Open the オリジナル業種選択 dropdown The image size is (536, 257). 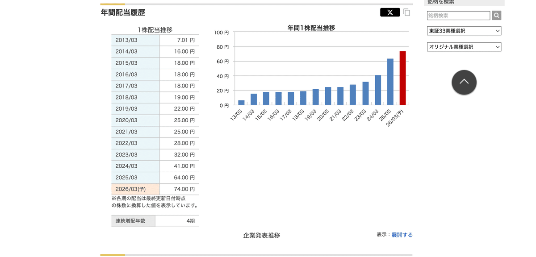(x=464, y=47)
